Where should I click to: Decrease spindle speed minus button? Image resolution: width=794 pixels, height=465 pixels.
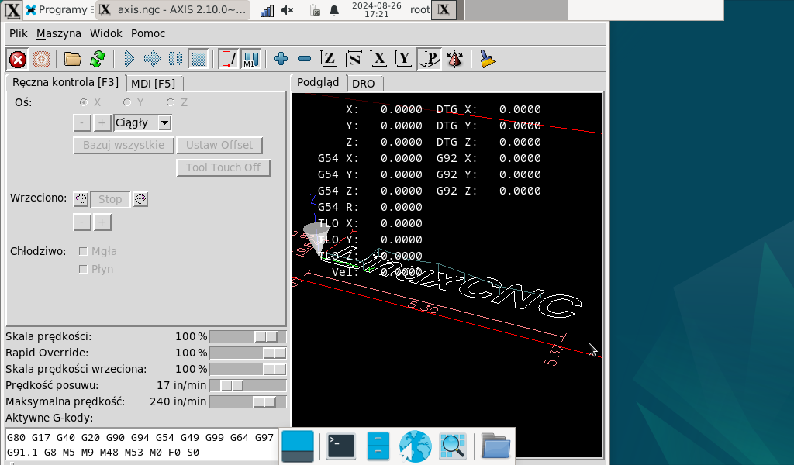tap(82, 222)
